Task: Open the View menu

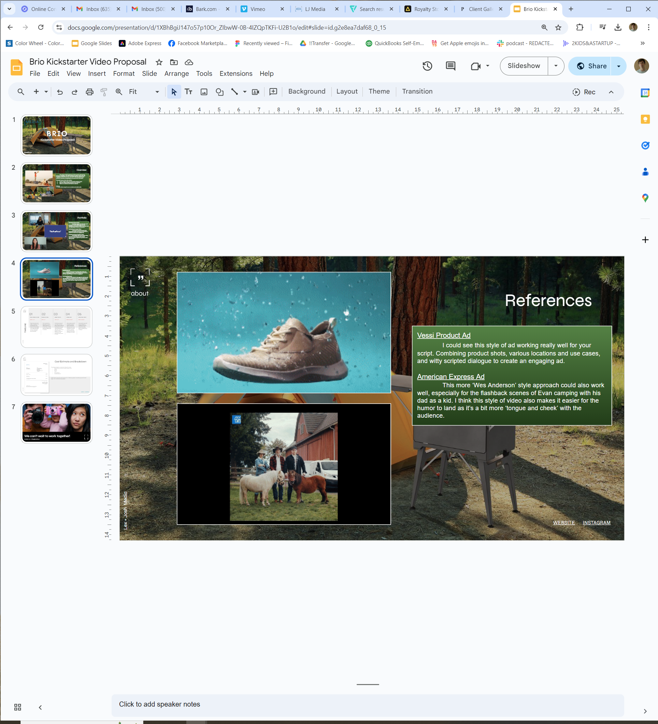Action: pos(74,73)
